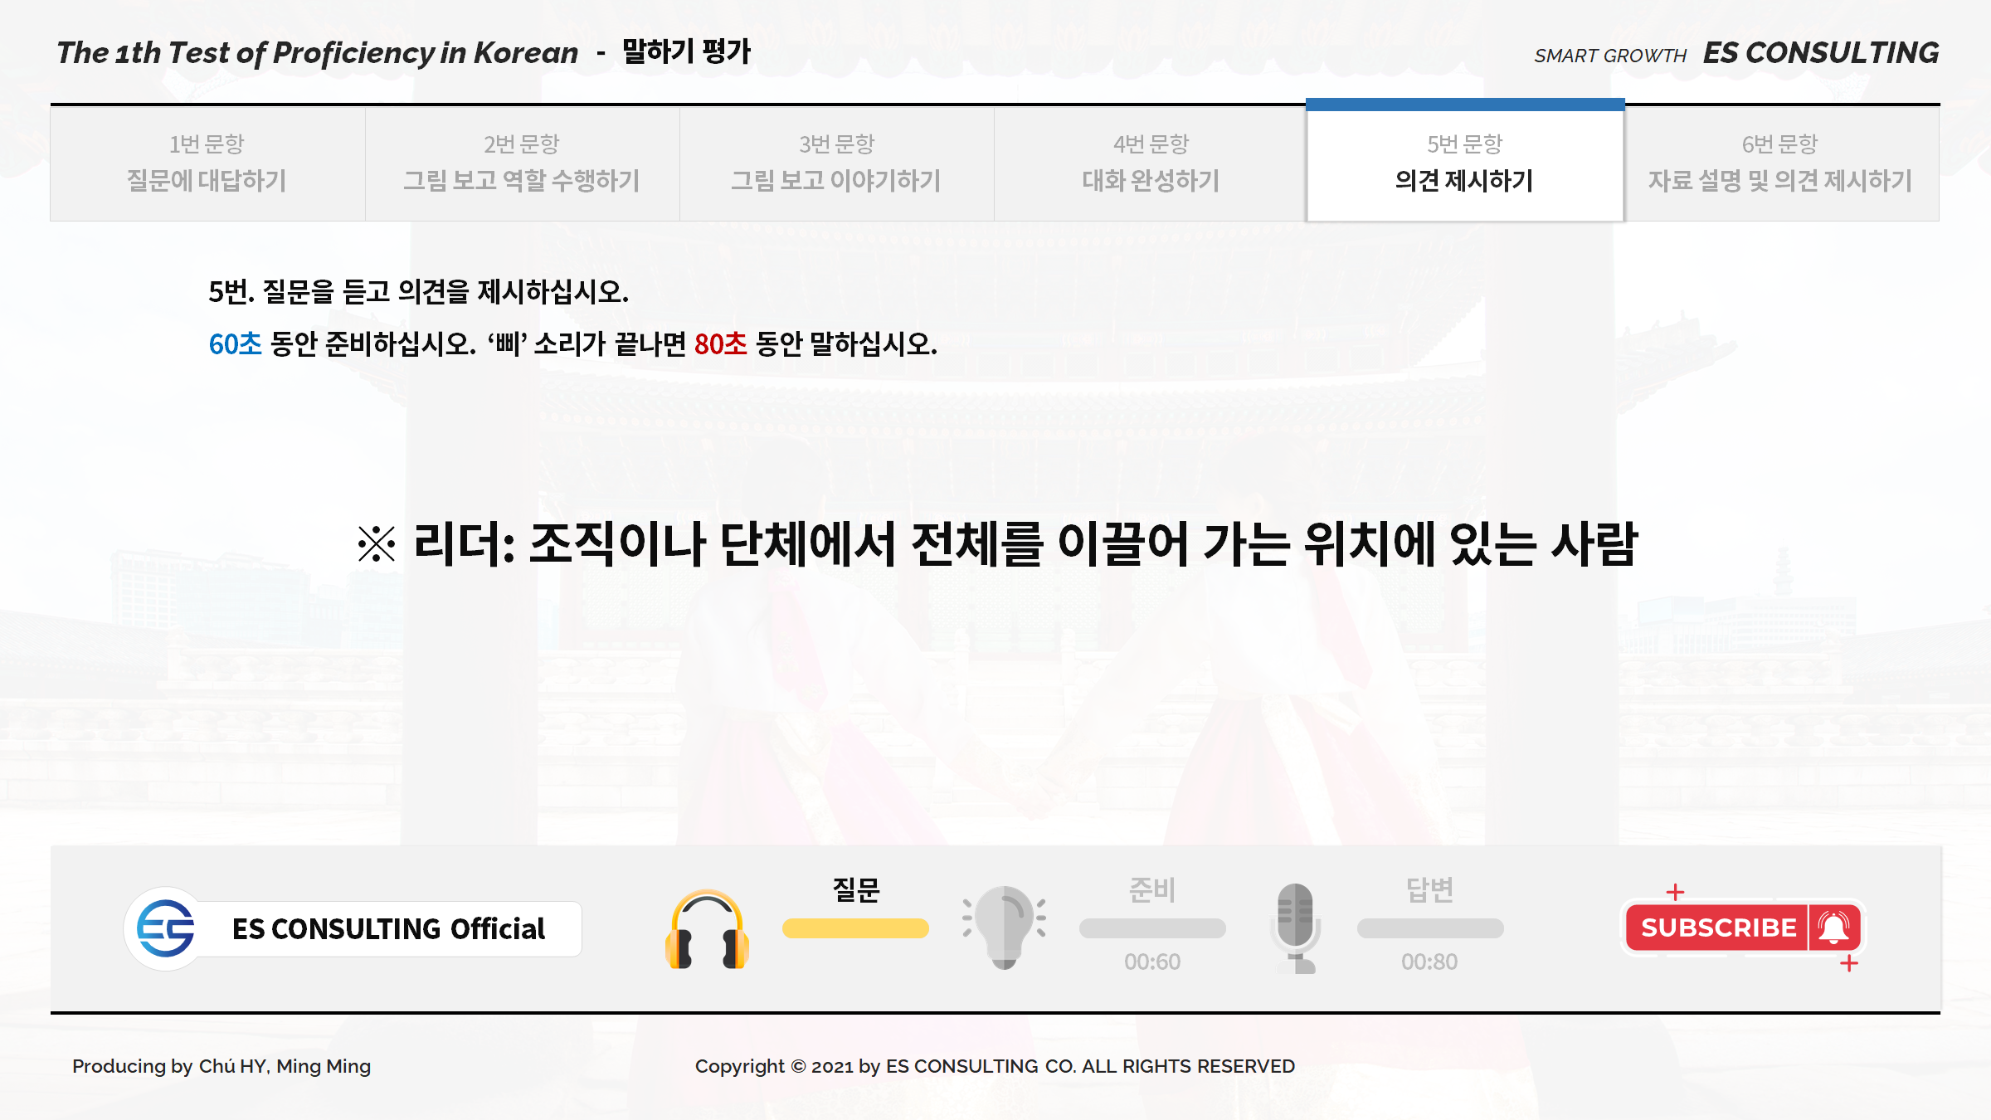1991x1120 pixels.
Task: Click the notification bell icon
Action: 1834,928
